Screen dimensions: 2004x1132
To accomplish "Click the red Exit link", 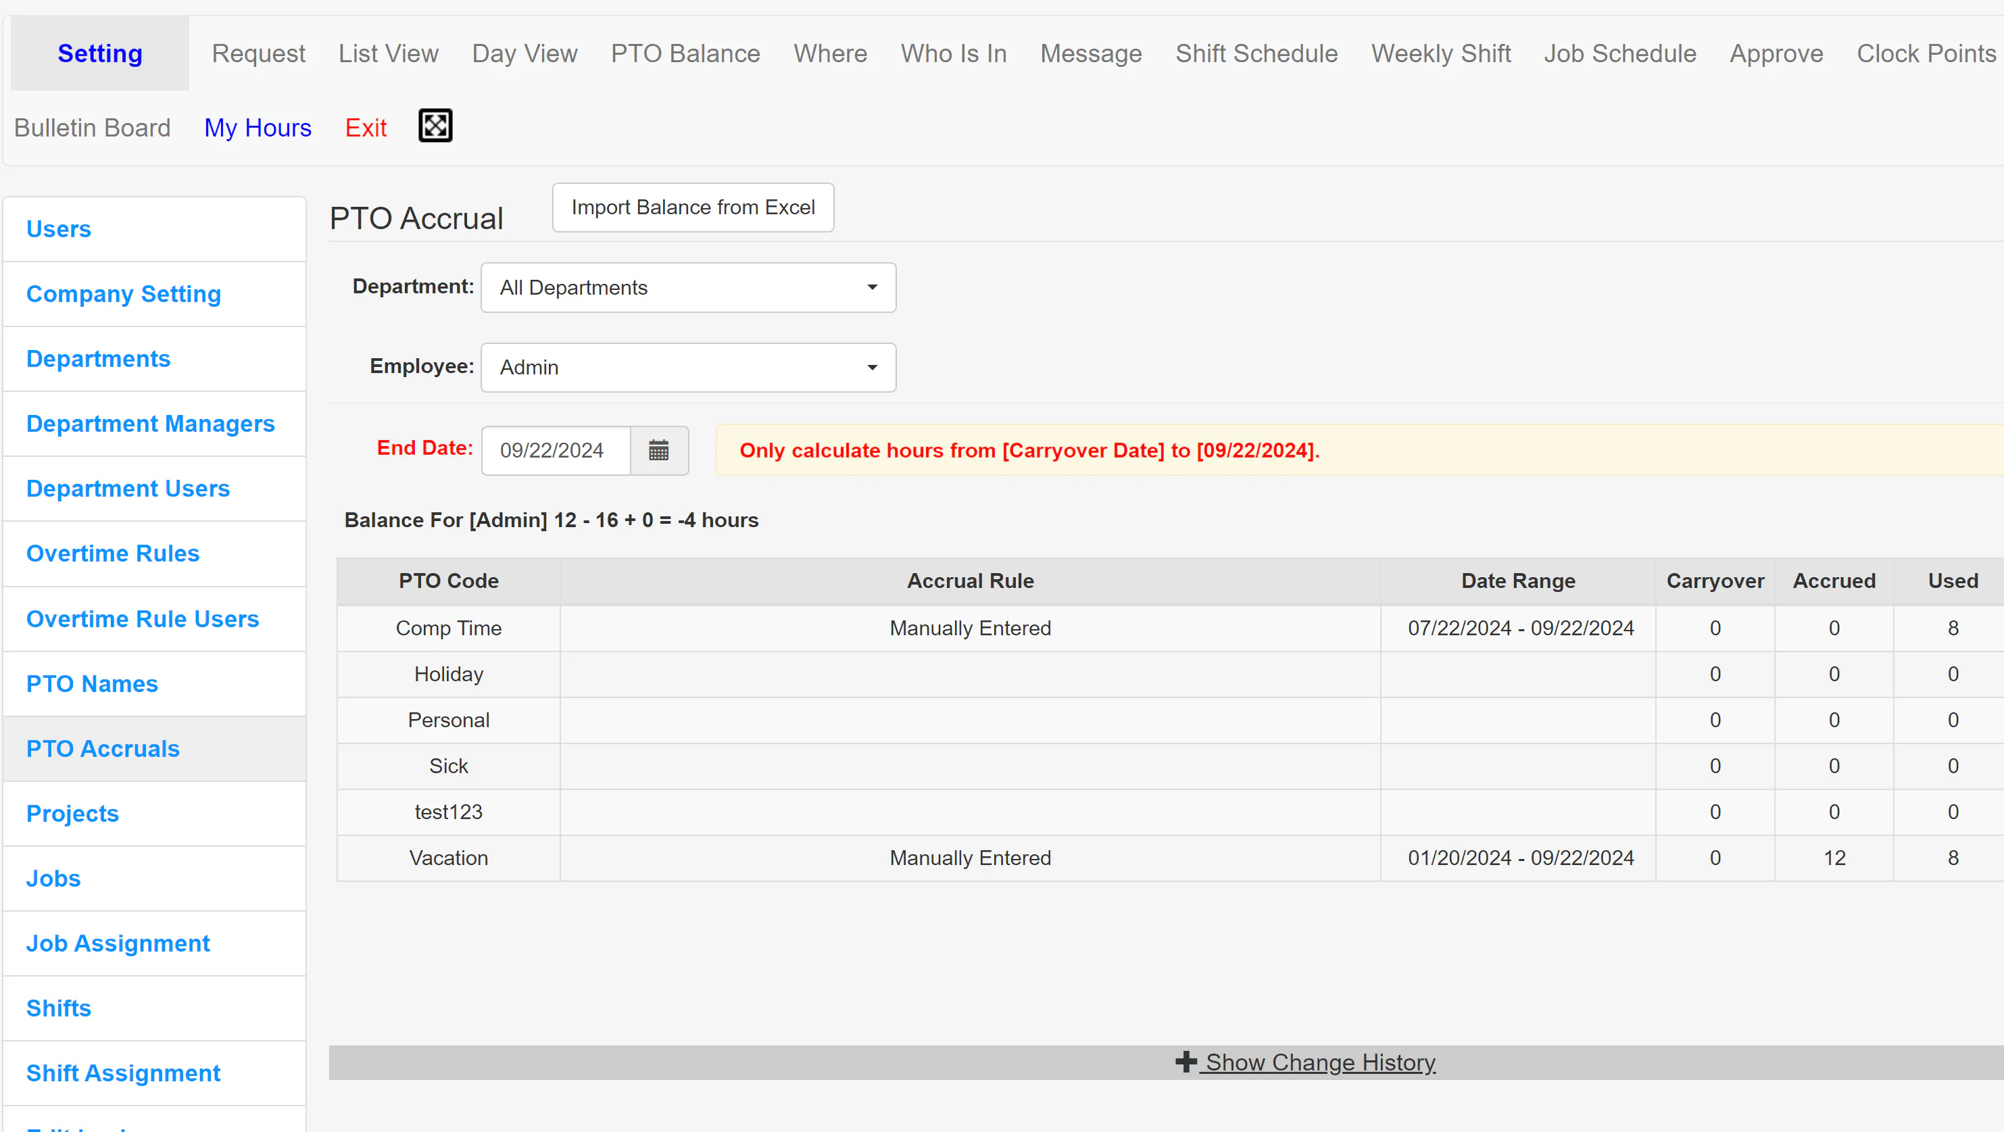I will click(366, 128).
